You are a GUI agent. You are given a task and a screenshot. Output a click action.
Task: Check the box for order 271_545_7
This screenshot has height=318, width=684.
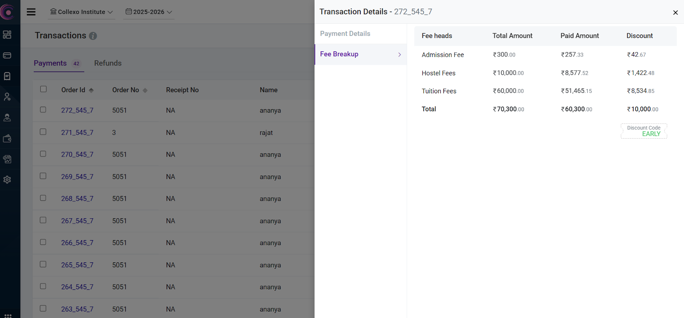43,132
